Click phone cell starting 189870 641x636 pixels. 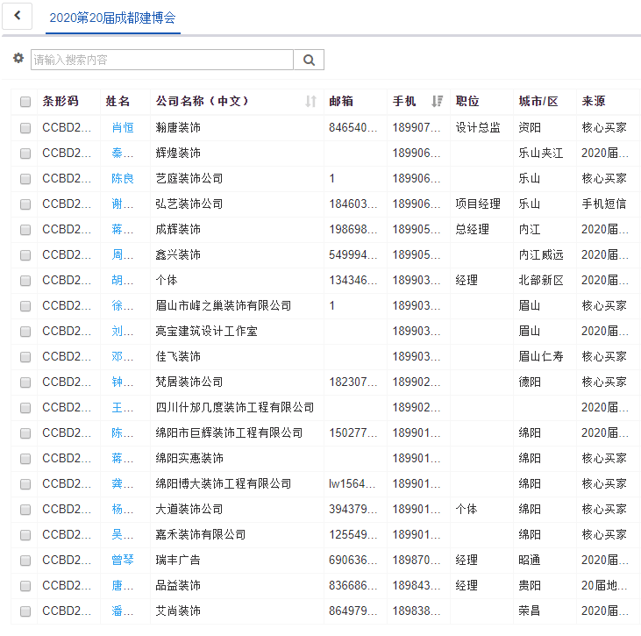coord(417,560)
